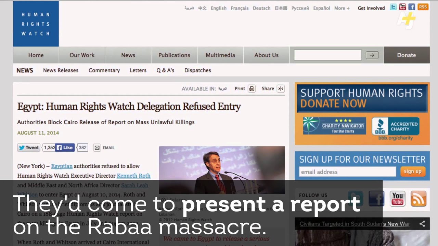Open Civilians Targeted in South Sudan video title
Viewport: 438px width, 246px height.
[x=355, y=224]
